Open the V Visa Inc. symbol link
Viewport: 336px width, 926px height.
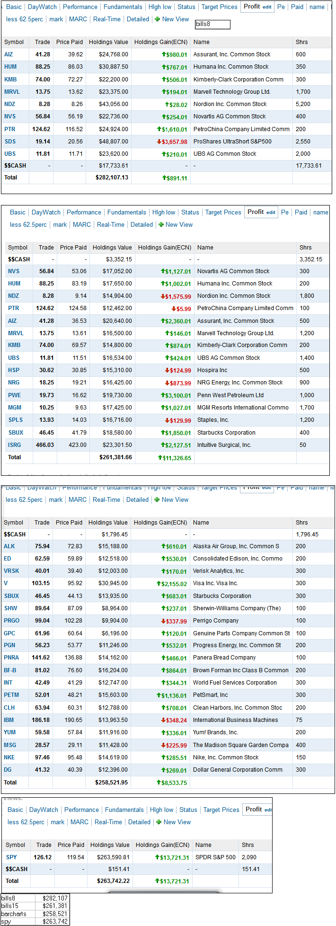click(6, 583)
